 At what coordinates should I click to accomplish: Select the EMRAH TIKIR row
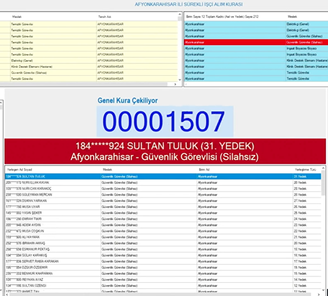[163, 219]
